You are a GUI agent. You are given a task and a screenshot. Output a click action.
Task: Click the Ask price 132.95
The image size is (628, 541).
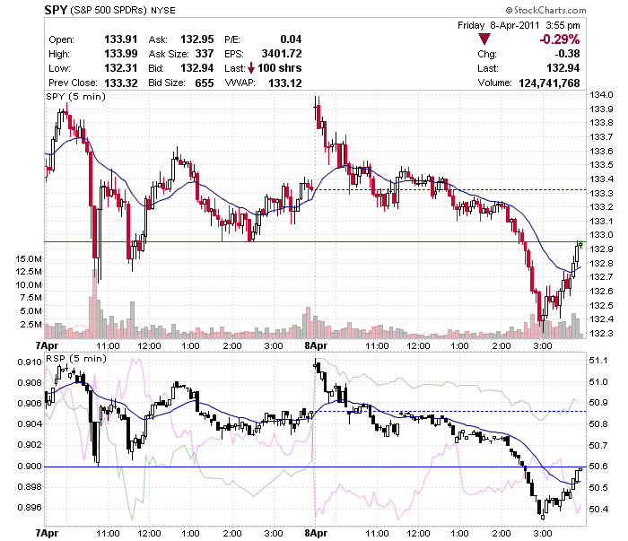click(x=197, y=39)
